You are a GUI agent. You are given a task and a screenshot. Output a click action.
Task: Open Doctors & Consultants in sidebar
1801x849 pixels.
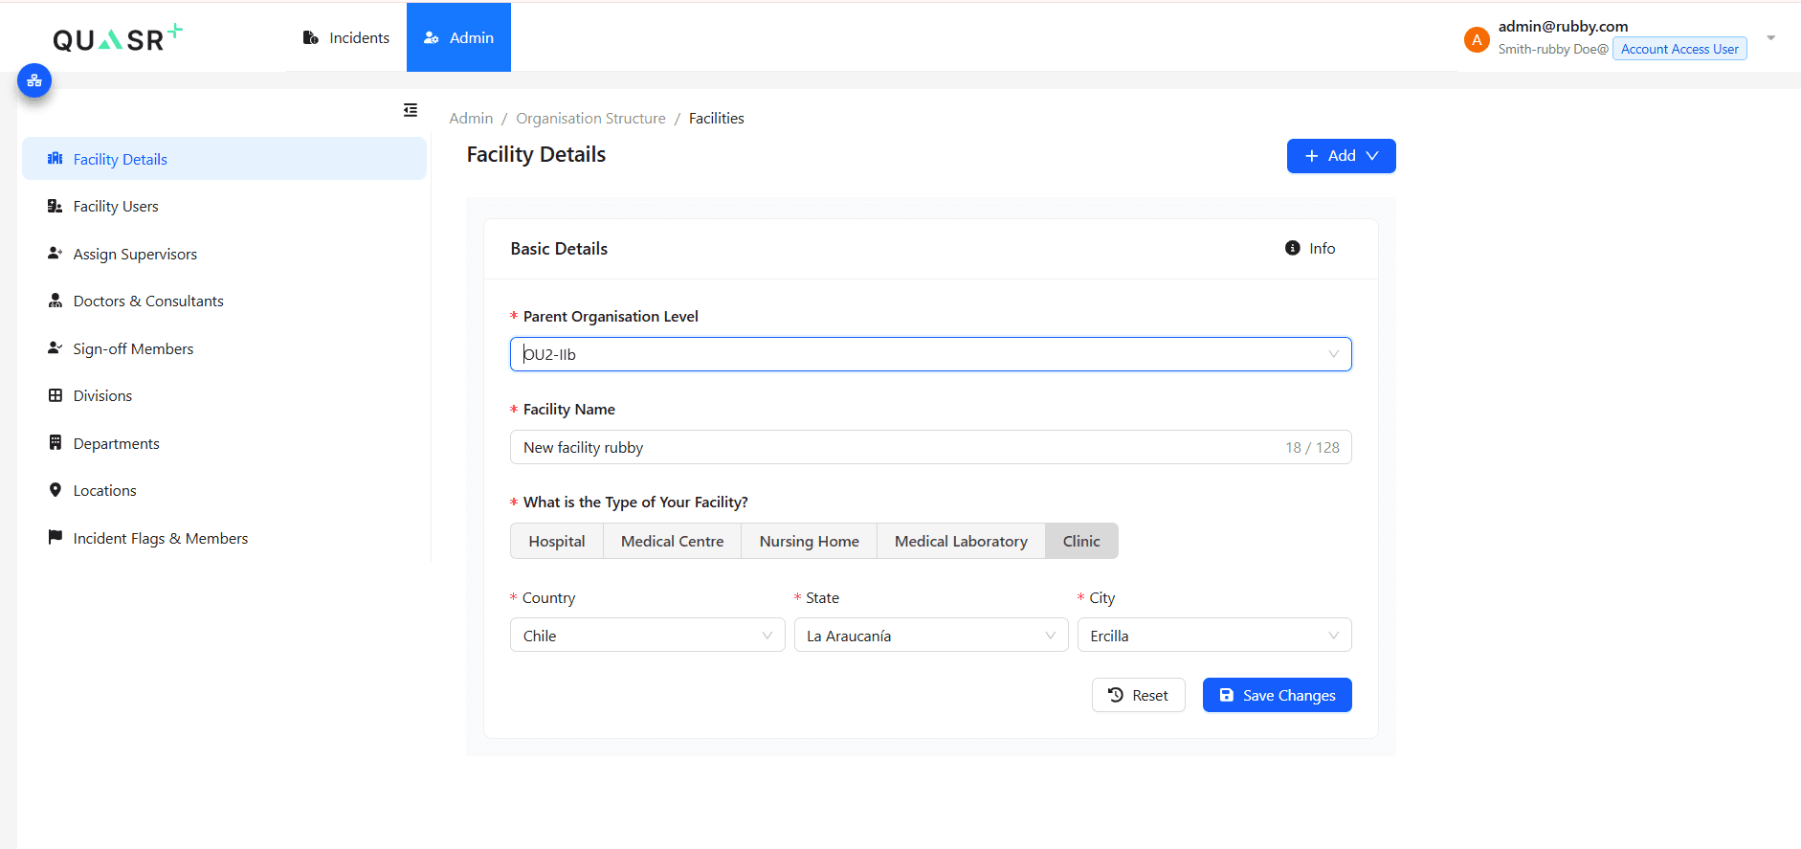(x=224, y=301)
